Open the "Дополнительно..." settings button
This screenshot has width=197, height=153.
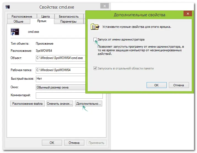89,104
